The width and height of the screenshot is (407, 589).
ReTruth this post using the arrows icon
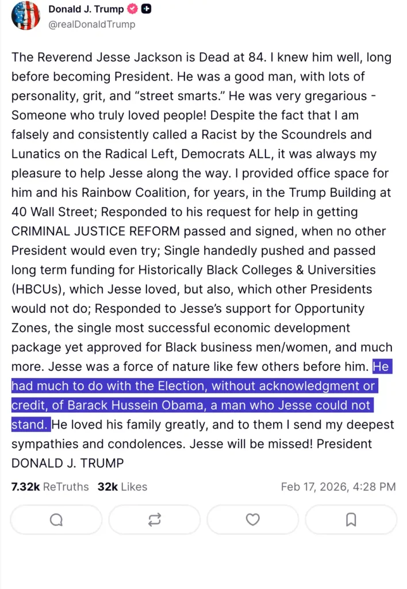point(154,520)
